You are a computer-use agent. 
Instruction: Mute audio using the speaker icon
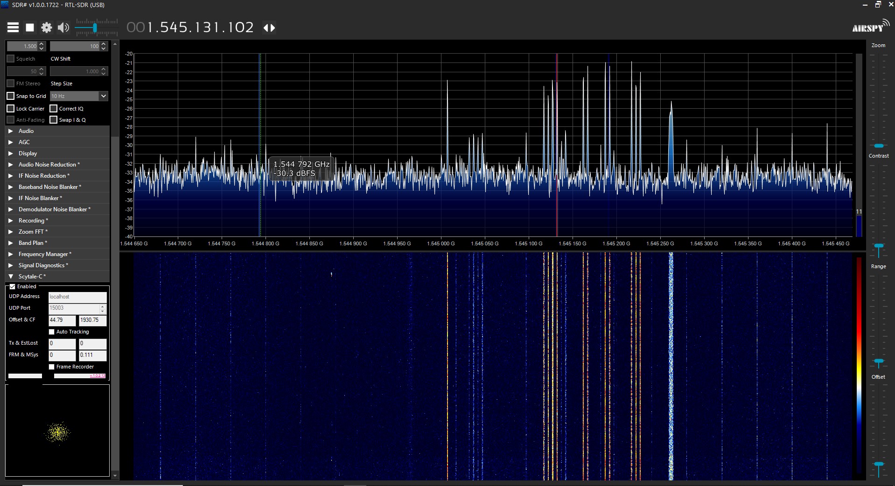tap(63, 27)
